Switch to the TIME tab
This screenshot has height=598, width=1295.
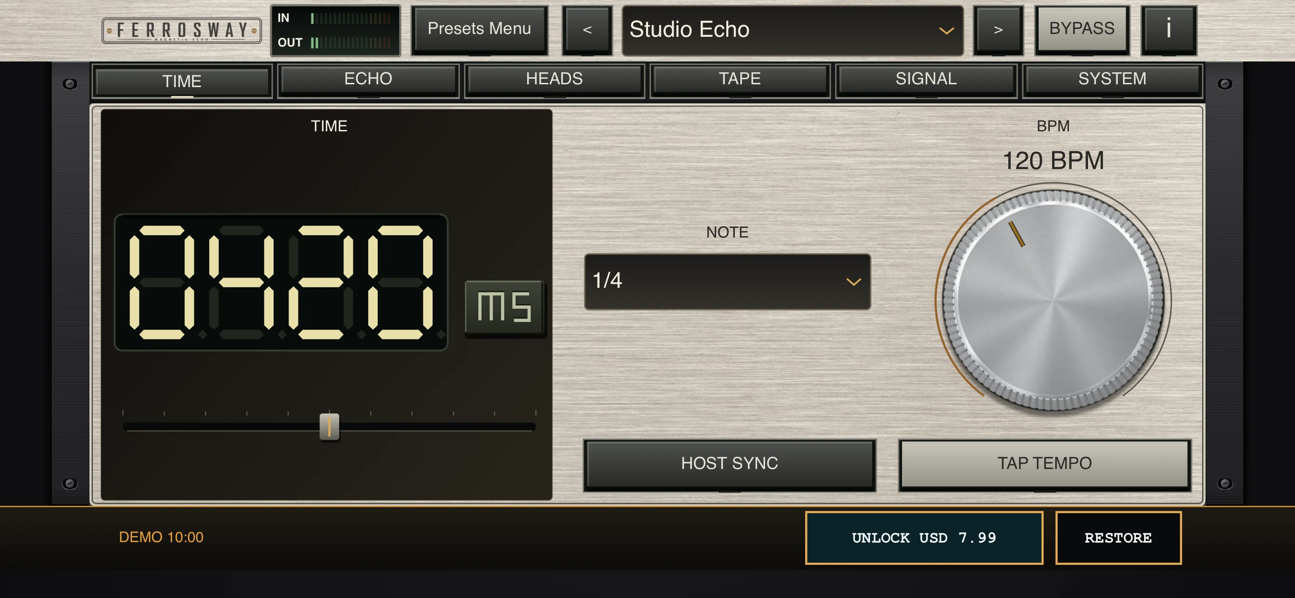click(181, 81)
